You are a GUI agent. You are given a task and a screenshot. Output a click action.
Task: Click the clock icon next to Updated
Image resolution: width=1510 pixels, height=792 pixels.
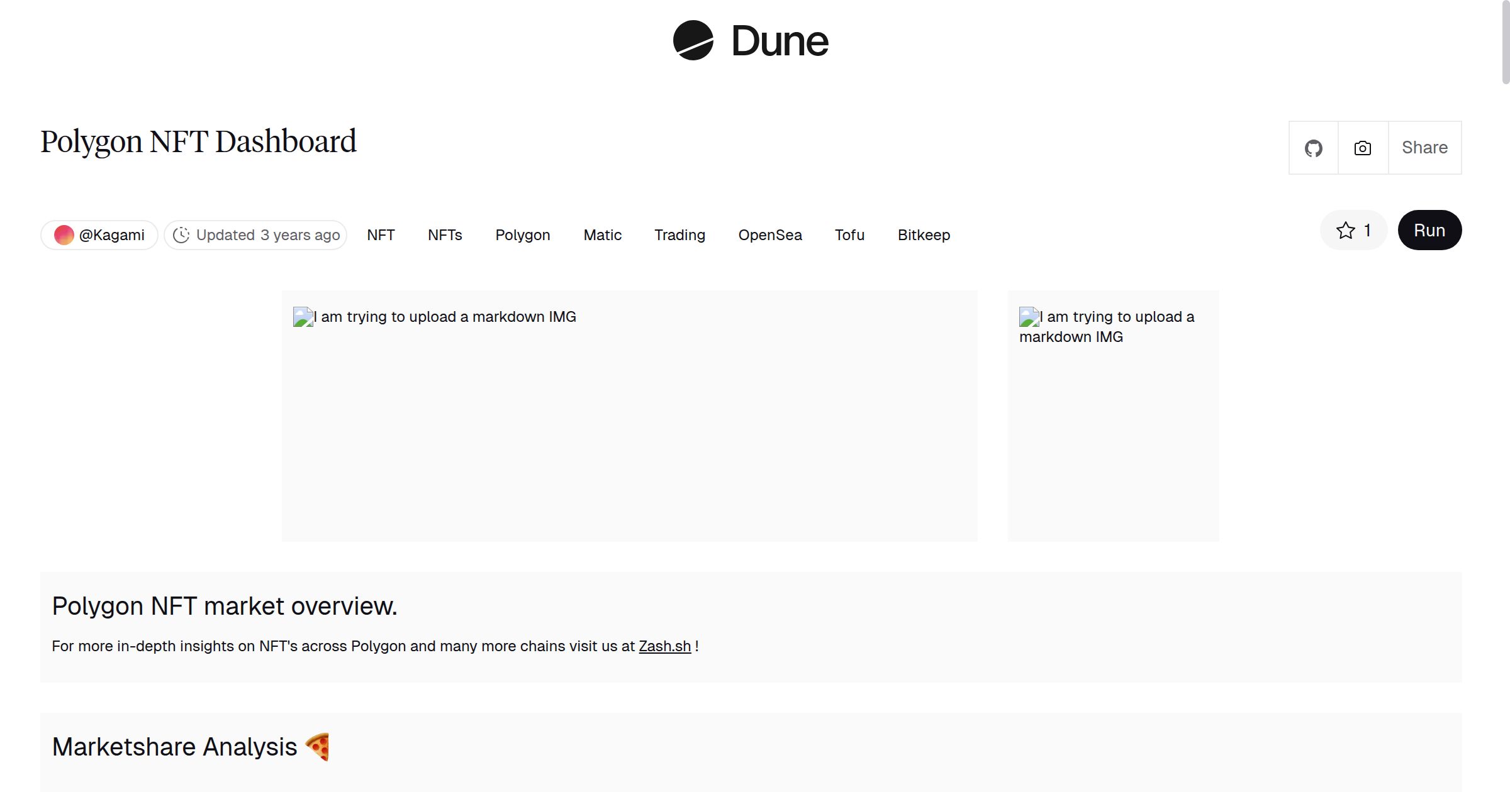(x=181, y=234)
